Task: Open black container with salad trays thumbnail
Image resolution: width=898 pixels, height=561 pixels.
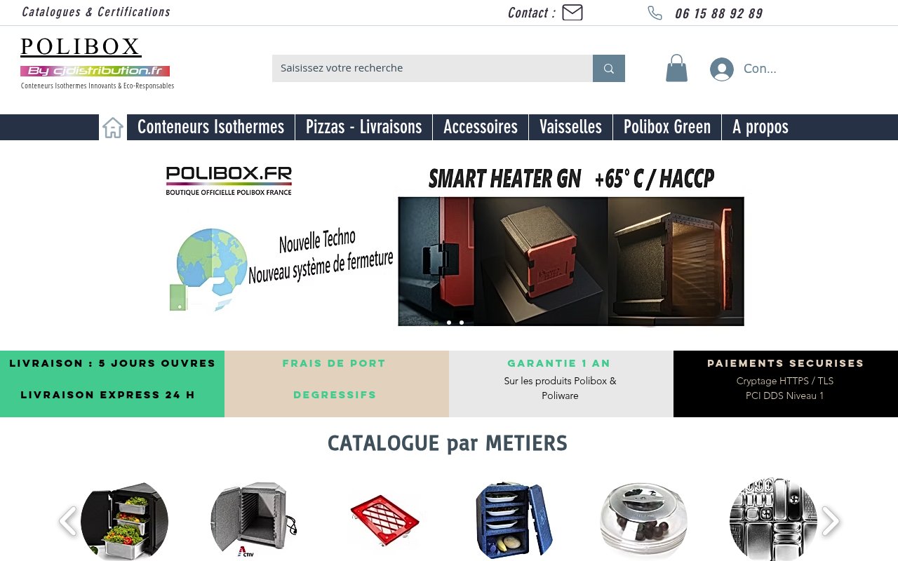Action: click(x=124, y=521)
